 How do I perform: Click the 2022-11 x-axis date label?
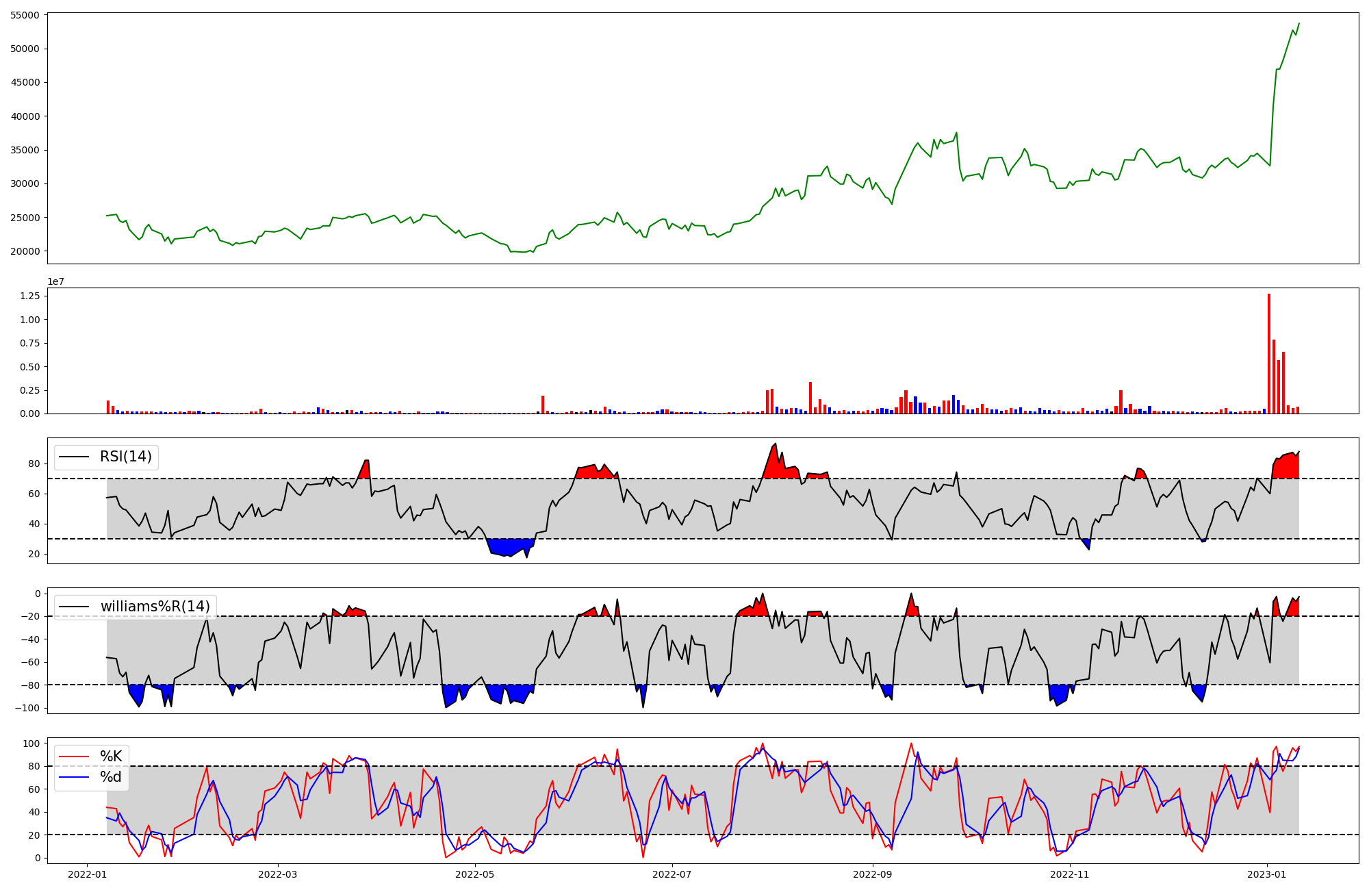click(x=1069, y=874)
